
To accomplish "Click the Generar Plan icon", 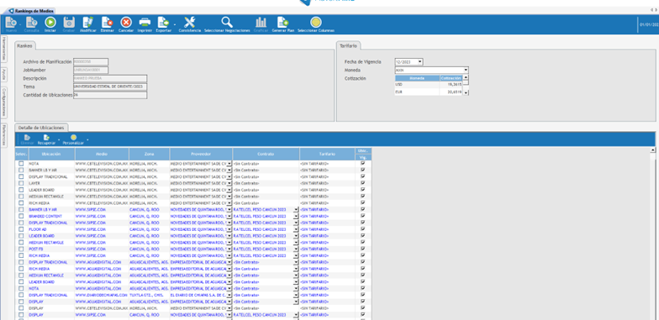I will coord(282,22).
